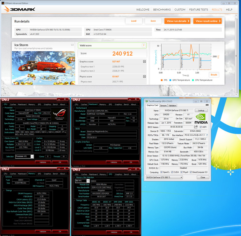Click the 3DMark logo in the header
The image size is (241, 236).
click(x=19, y=9)
